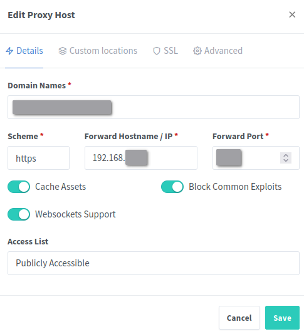
Task: Increase Forward Port with up arrow
Action: (286, 155)
